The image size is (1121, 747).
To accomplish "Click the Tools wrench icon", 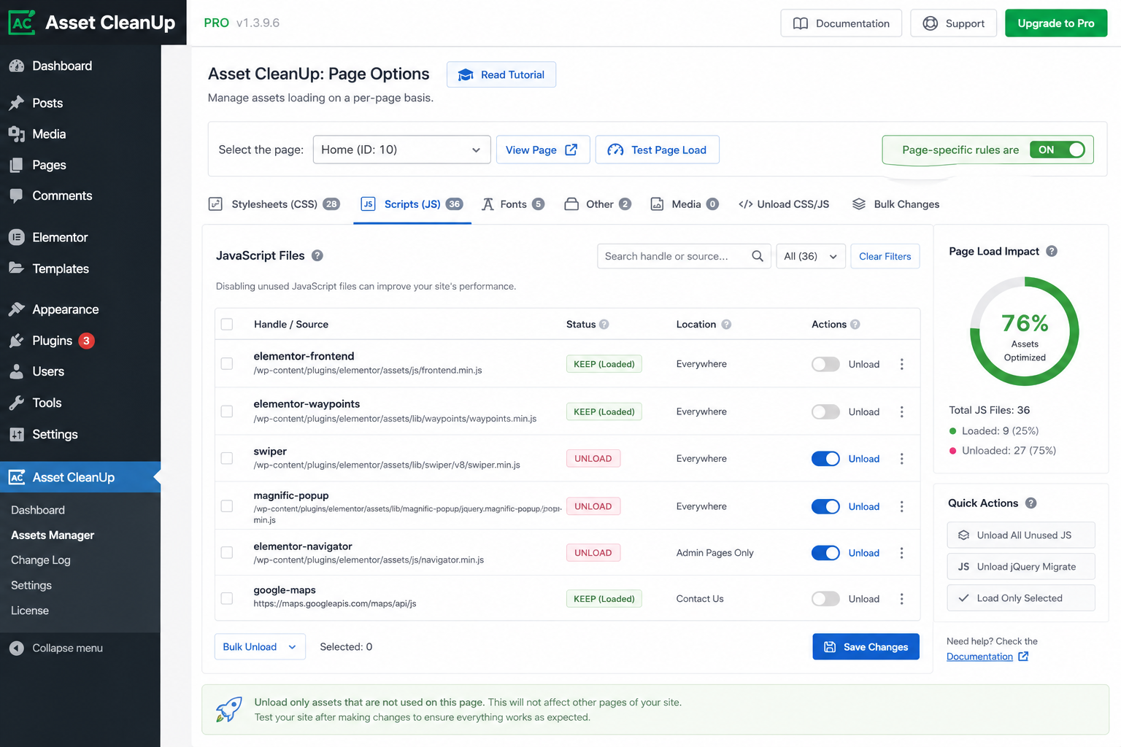I will click(x=17, y=403).
